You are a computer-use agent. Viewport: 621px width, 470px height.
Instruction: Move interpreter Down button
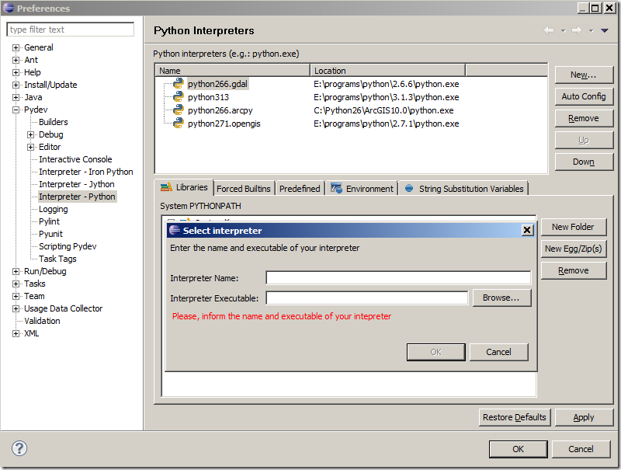[584, 162]
